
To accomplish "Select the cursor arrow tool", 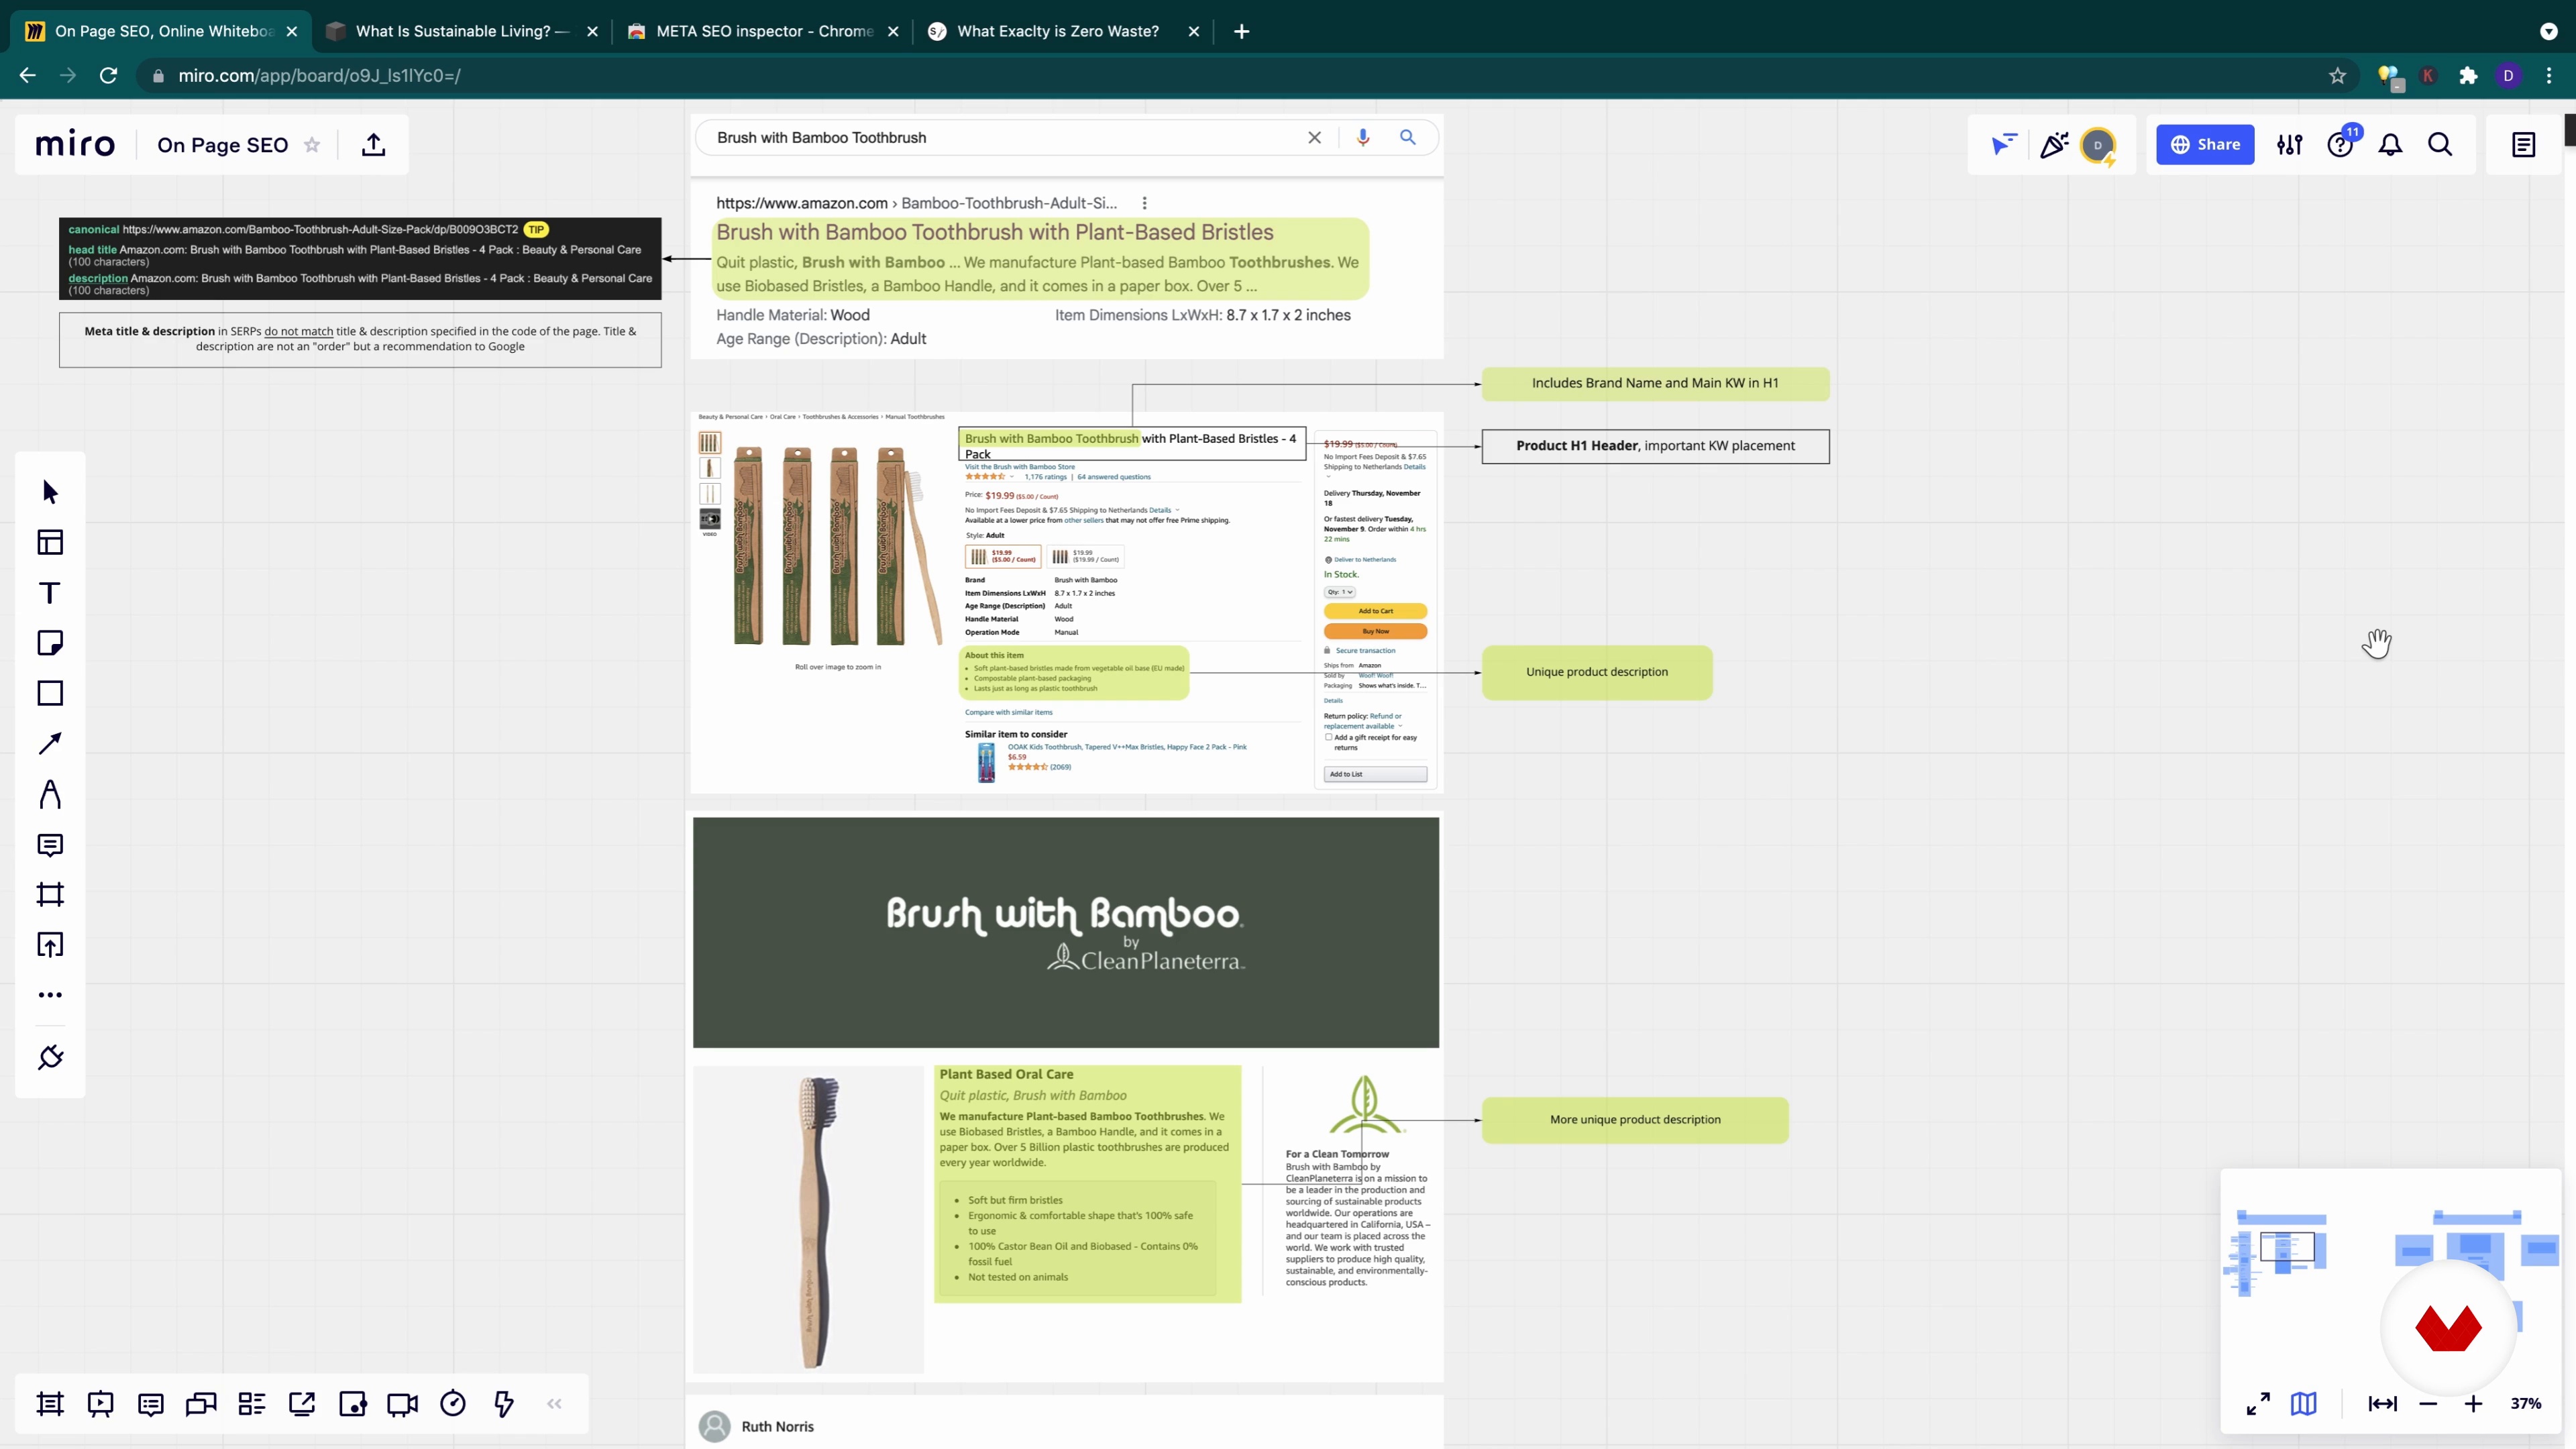I will tap(50, 492).
